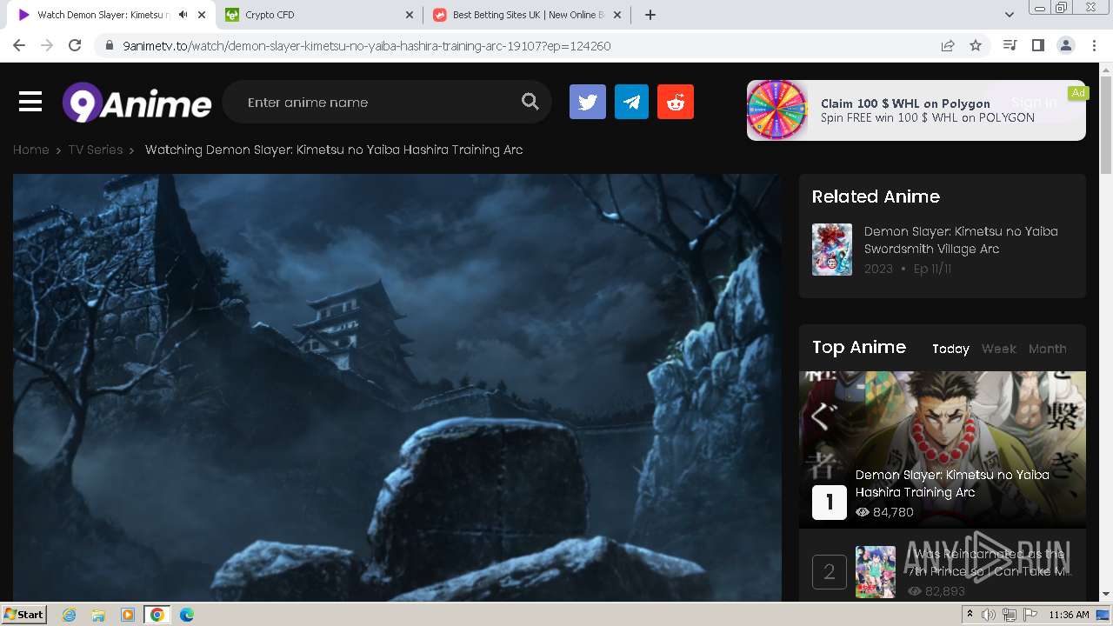The height and width of the screenshot is (626, 1113).
Task: Click the Related Anime heading
Action: tap(876, 196)
